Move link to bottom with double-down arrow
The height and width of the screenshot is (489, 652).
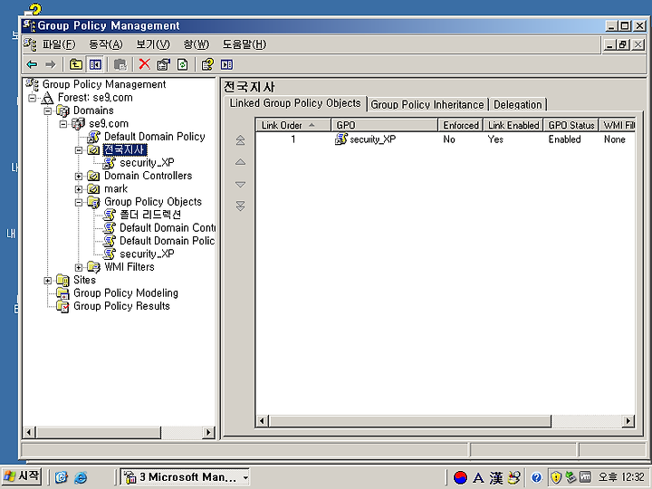(x=240, y=206)
